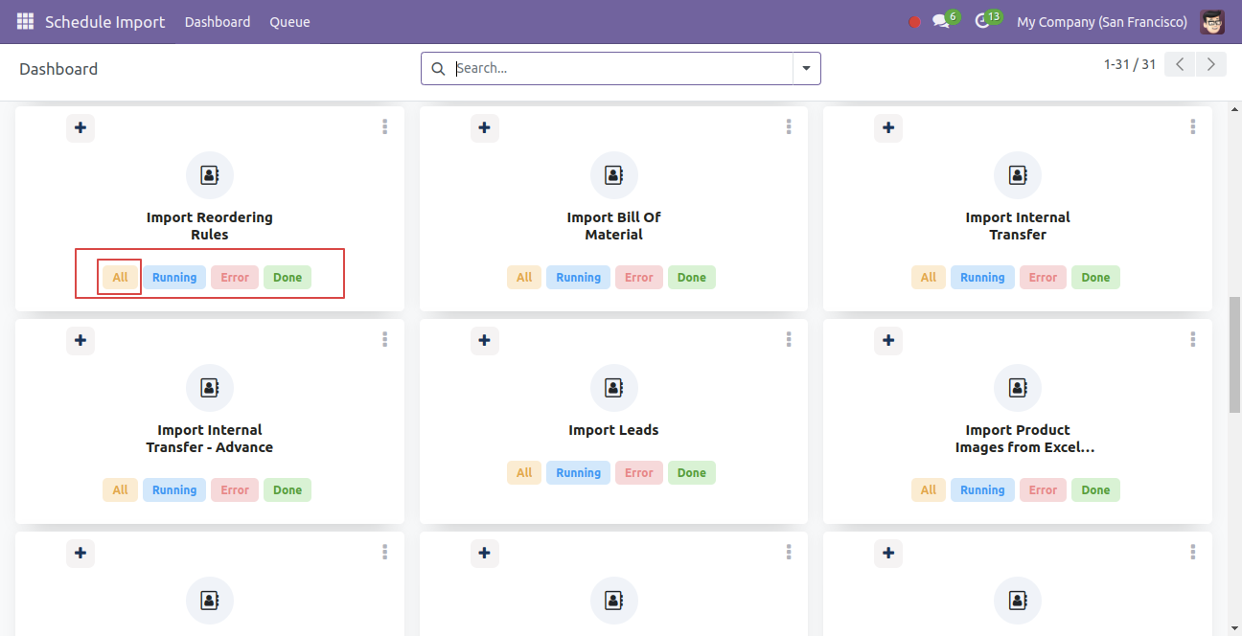This screenshot has width=1242, height=636.
Task: Click the vertical scrollbar thumb
Action: tap(1234, 354)
